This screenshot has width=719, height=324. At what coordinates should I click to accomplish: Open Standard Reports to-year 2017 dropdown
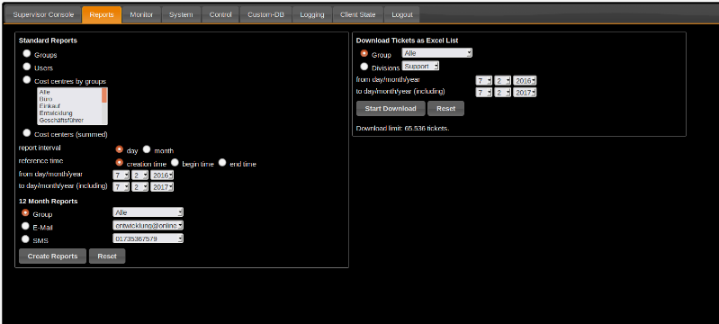[x=162, y=187]
